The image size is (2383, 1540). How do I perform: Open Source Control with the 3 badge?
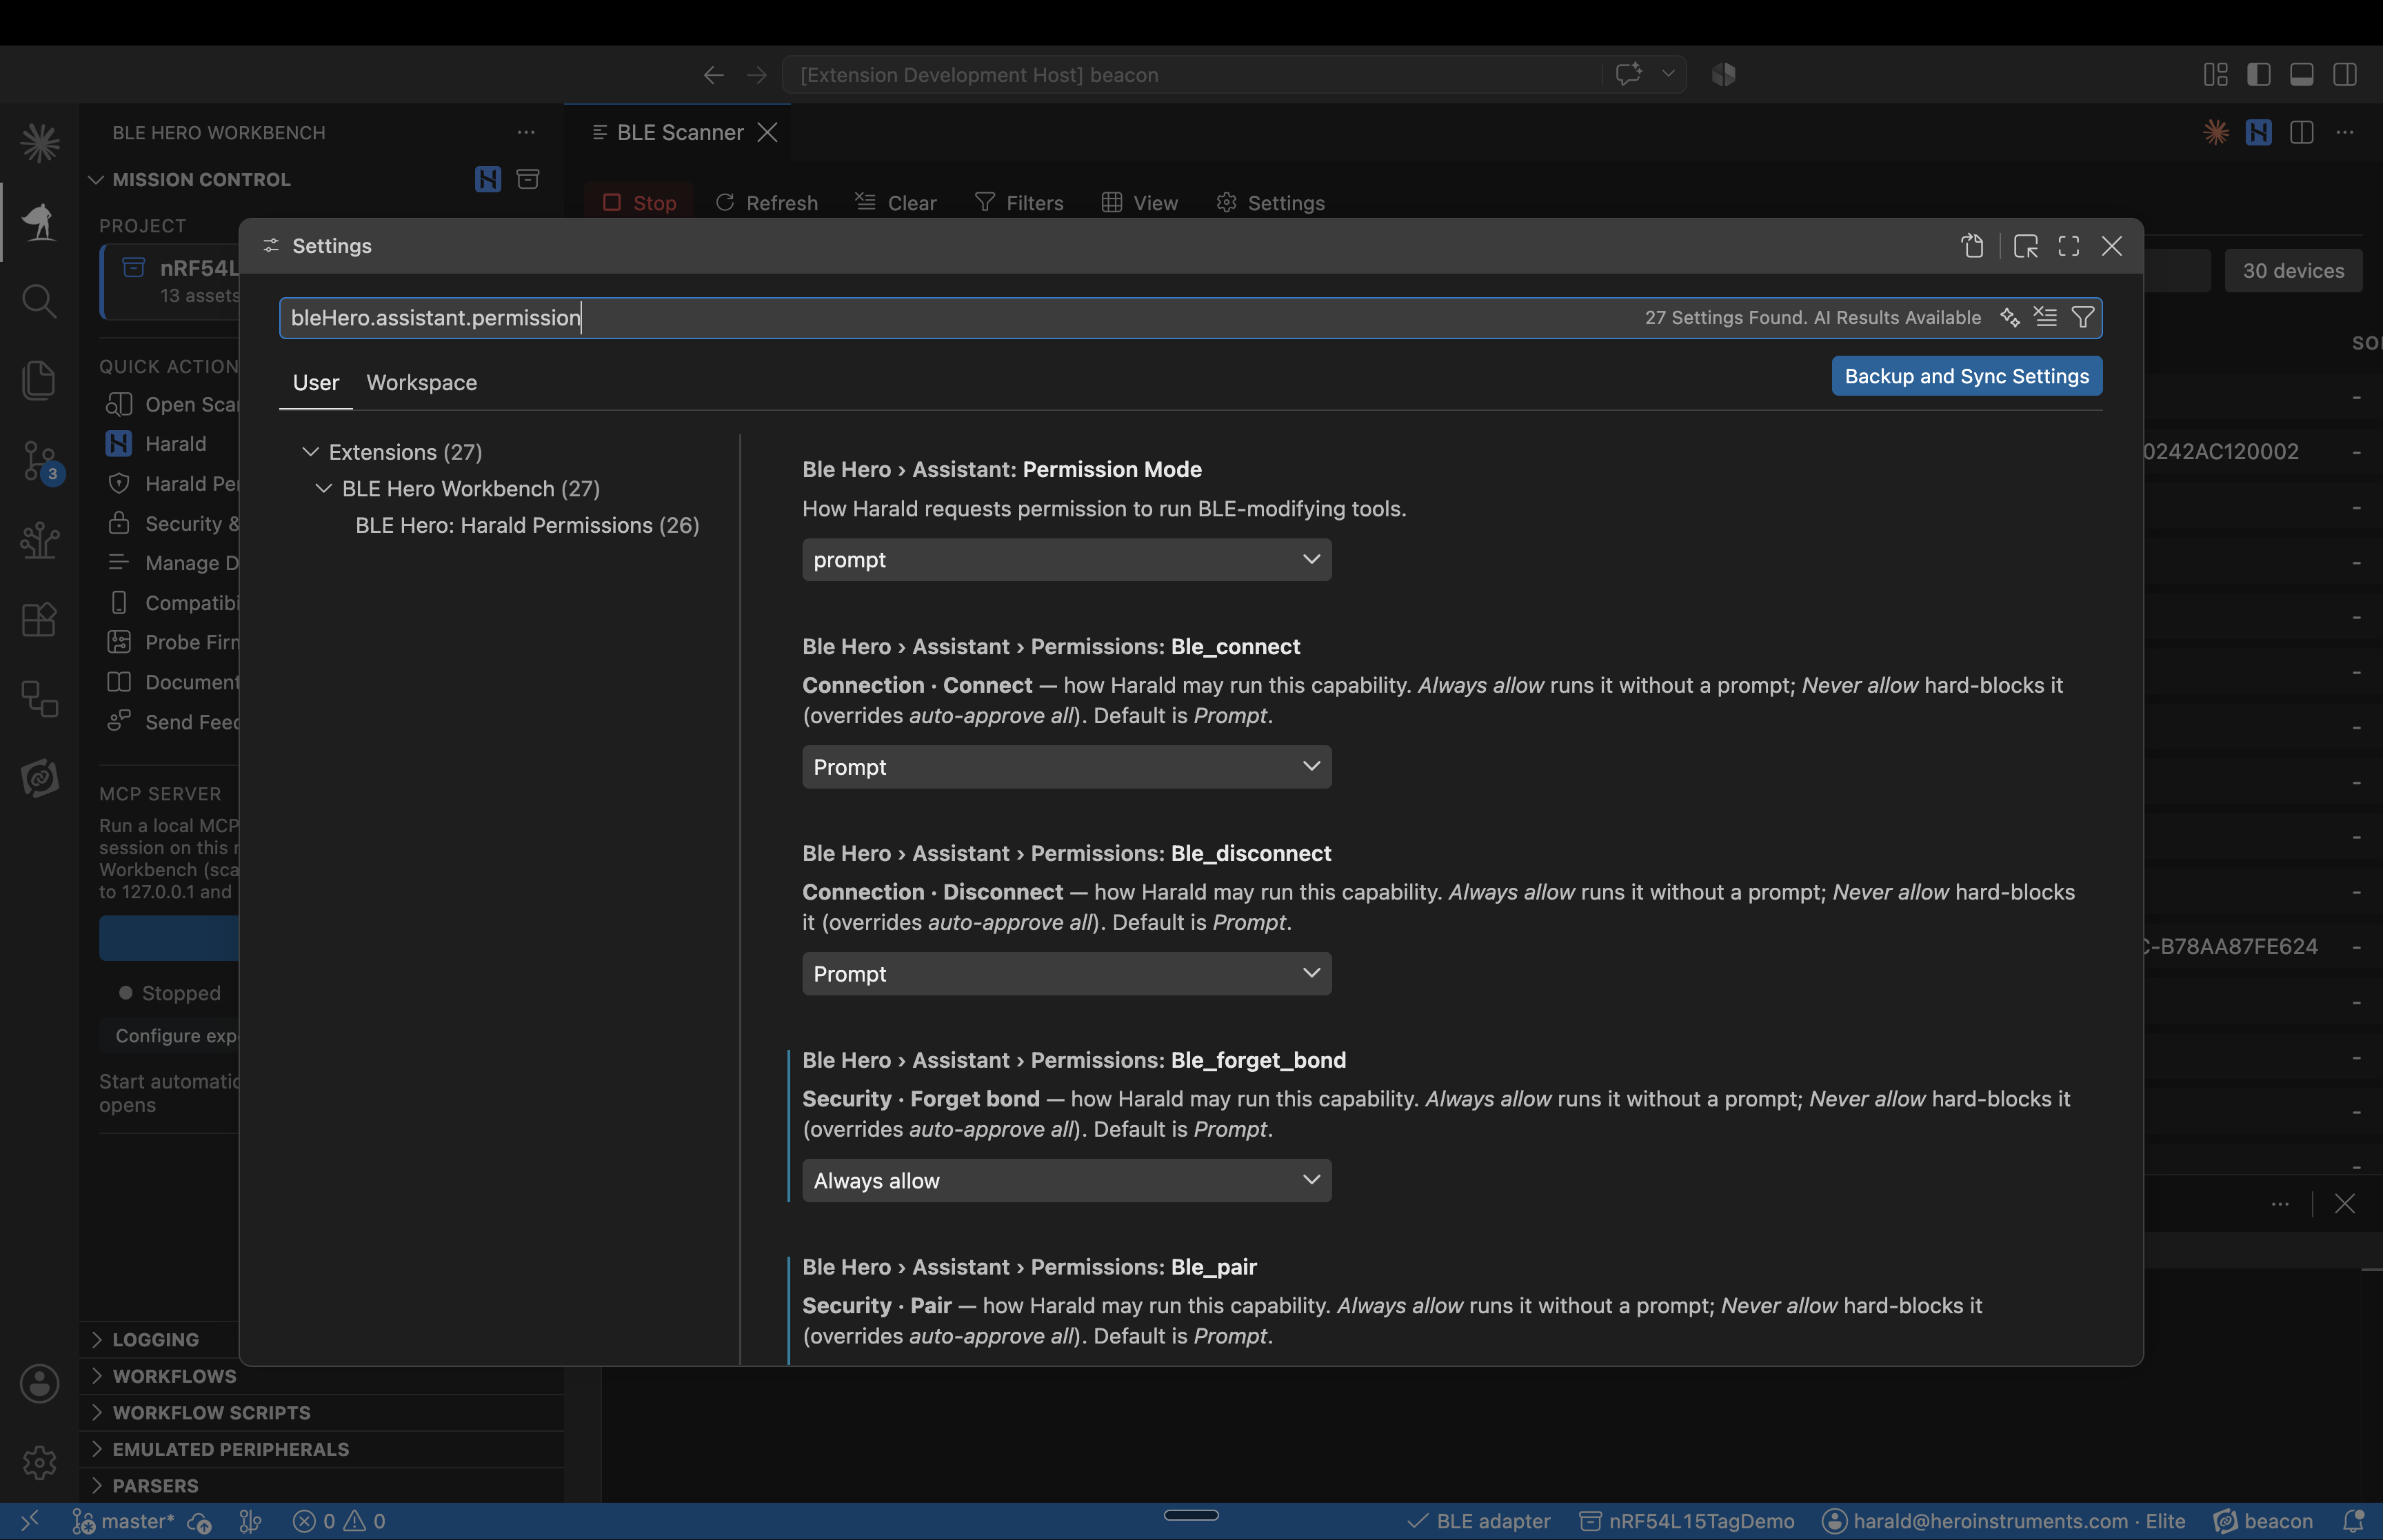(41, 462)
